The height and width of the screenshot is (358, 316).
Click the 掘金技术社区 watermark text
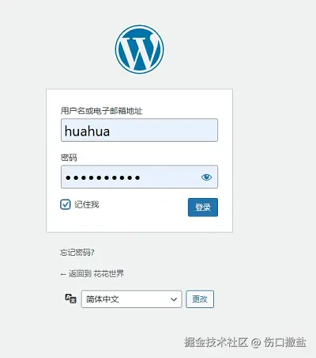[216, 342]
